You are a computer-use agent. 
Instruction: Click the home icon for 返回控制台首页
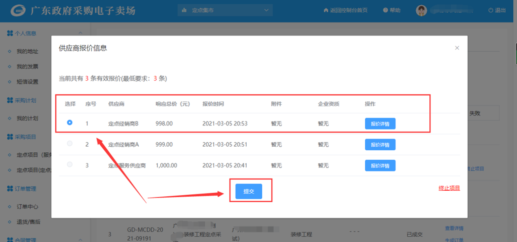click(x=326, y=10)
